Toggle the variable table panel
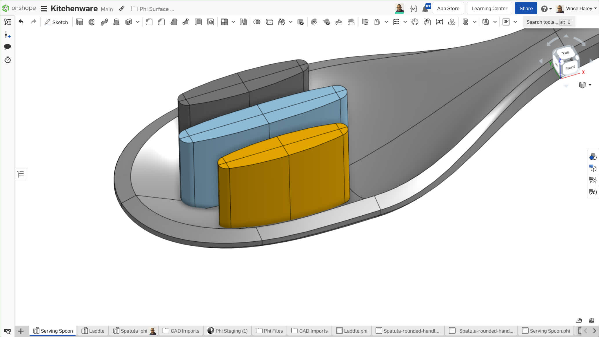Viewport: 599px width, 337px height. [593, 192]
